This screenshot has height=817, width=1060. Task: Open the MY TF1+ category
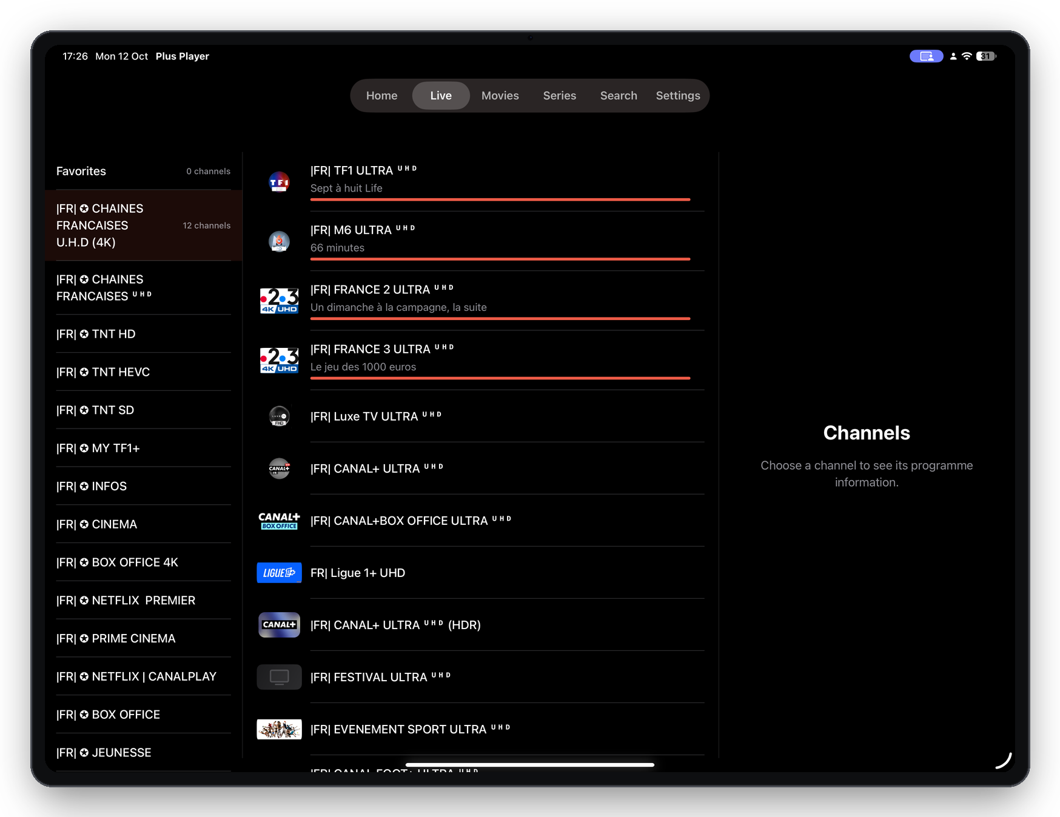tap(144, 449)
